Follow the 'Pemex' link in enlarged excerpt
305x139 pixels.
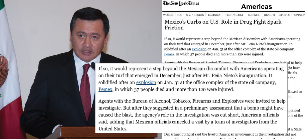(105, 89)
